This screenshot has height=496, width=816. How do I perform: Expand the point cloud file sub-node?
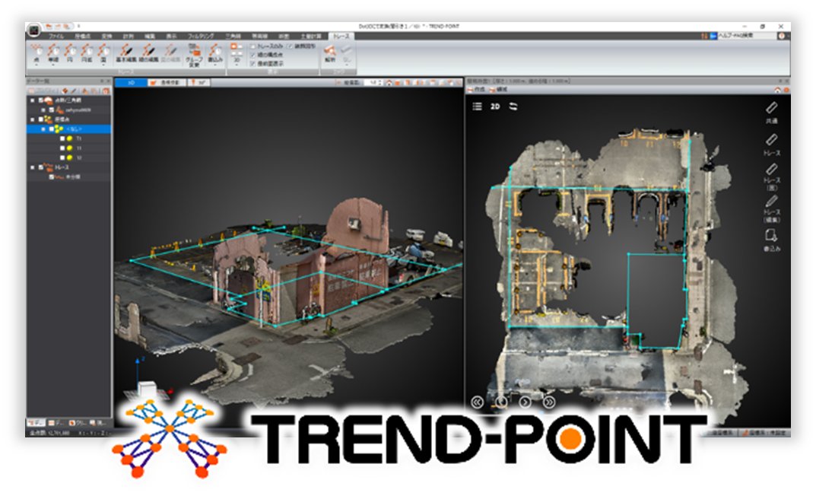[x=43, y=110]
